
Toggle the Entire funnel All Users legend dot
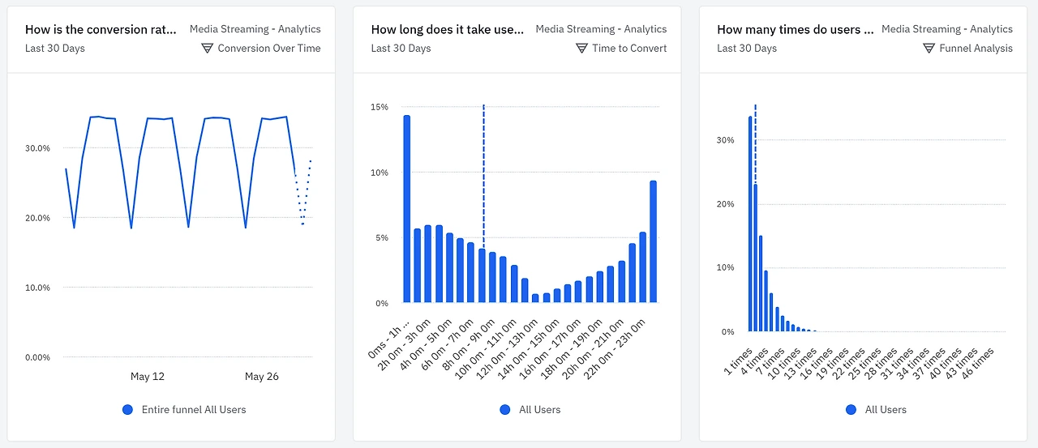[127, 410]
